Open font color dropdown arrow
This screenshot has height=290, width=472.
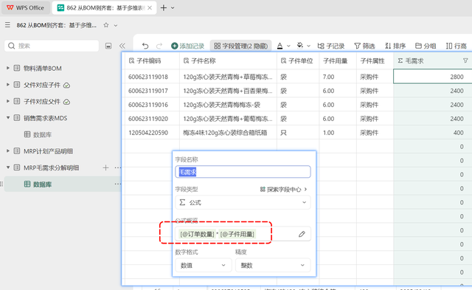coord(288,46)
